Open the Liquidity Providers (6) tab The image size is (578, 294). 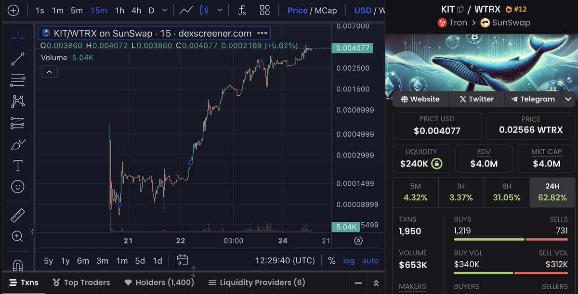tap(257, 282)
